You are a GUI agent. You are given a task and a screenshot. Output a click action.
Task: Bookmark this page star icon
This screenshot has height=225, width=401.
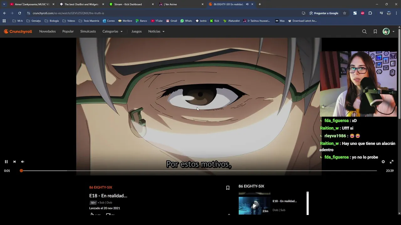pyautogui.click(x=345, y=13)
